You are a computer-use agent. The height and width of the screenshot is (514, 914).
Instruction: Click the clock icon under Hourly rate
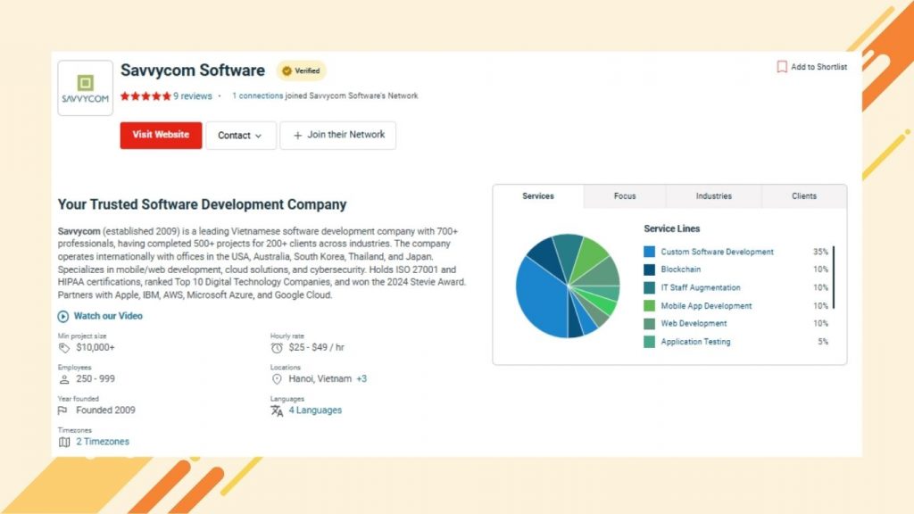[x=276, y=347]
